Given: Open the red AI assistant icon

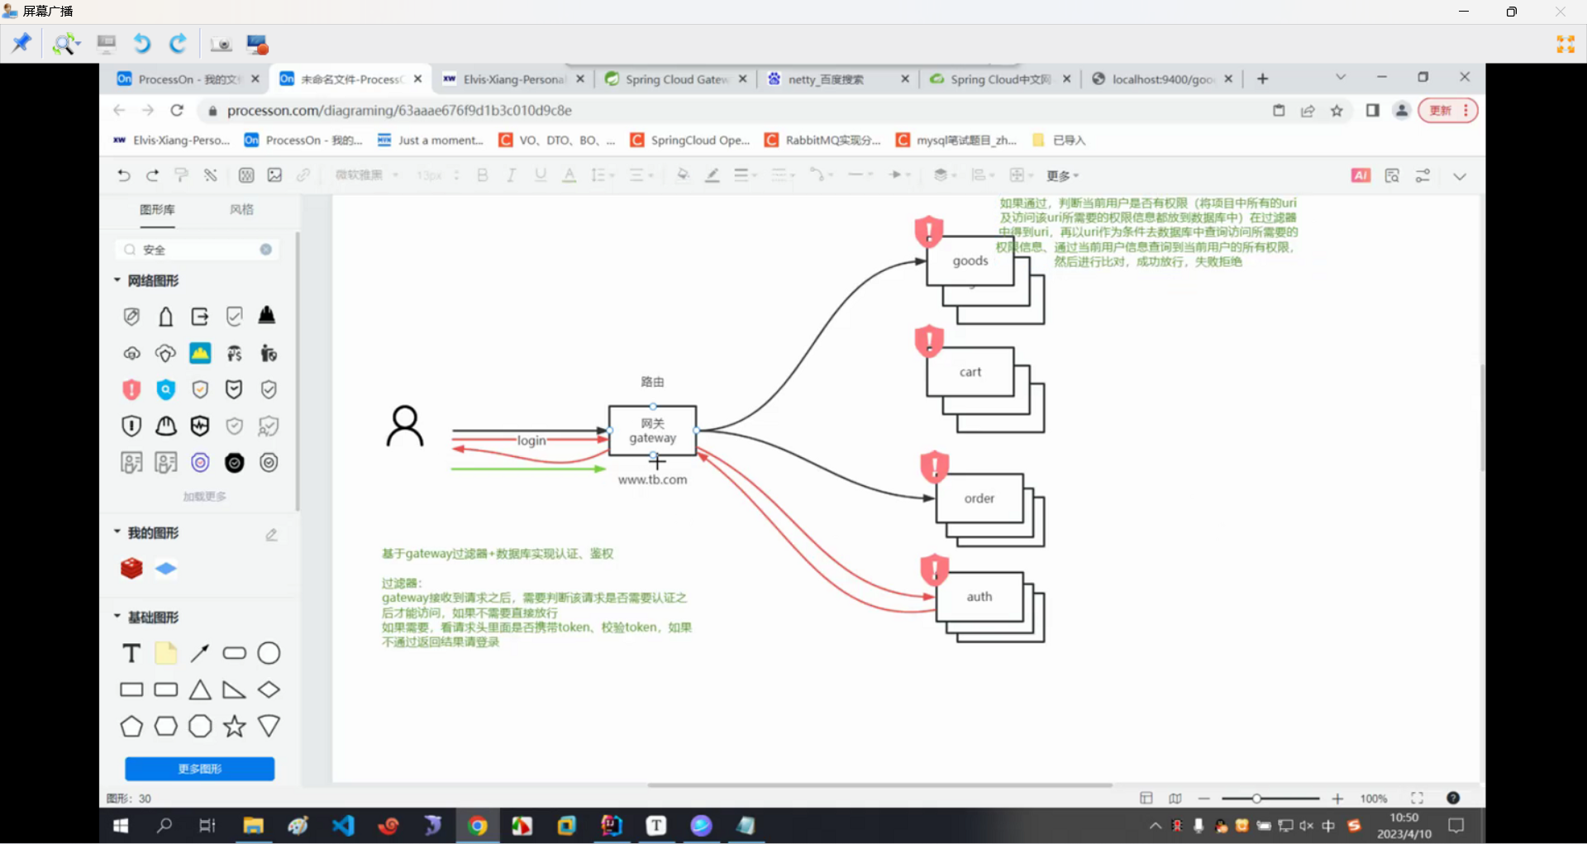Looking at the screenshot, I should (1361, 175).
